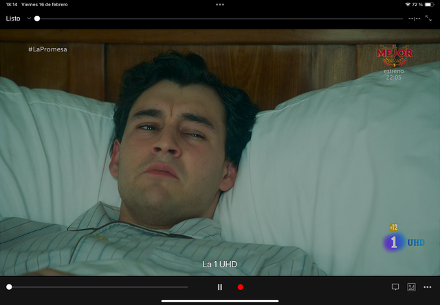Screen dimensions: 440x305
Task: Open the aspect ratio picture icon
Action: coord(411,286)
